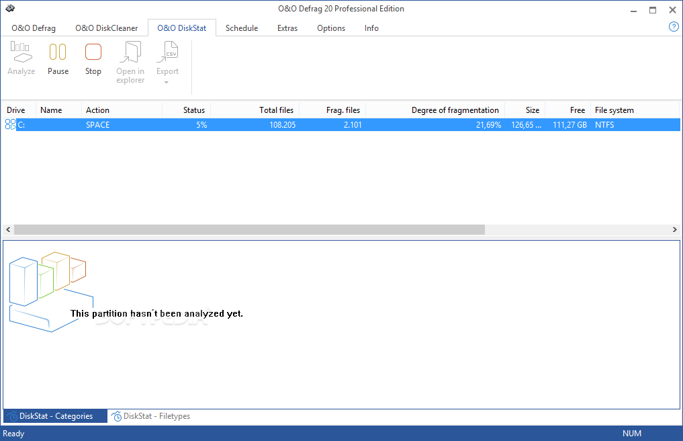The image size is (683, 441).
Task: Click the NUM indicator in status bar
Action: [x=631, y=434]
